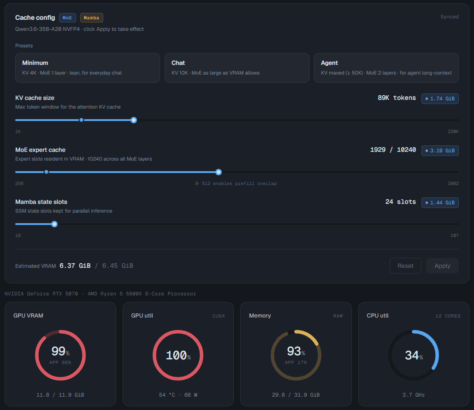Click the CPU util 34% gauge
Image resolution: width=474 pixels, height=410 pixels.
point(414,355)
